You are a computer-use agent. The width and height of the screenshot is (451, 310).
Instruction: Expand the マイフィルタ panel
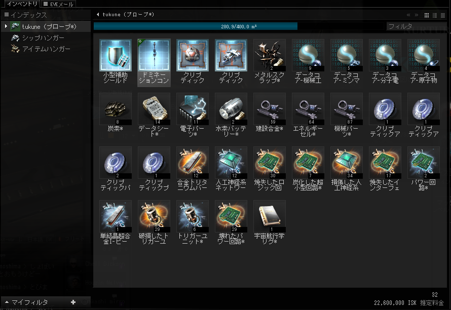pos(7,302)
